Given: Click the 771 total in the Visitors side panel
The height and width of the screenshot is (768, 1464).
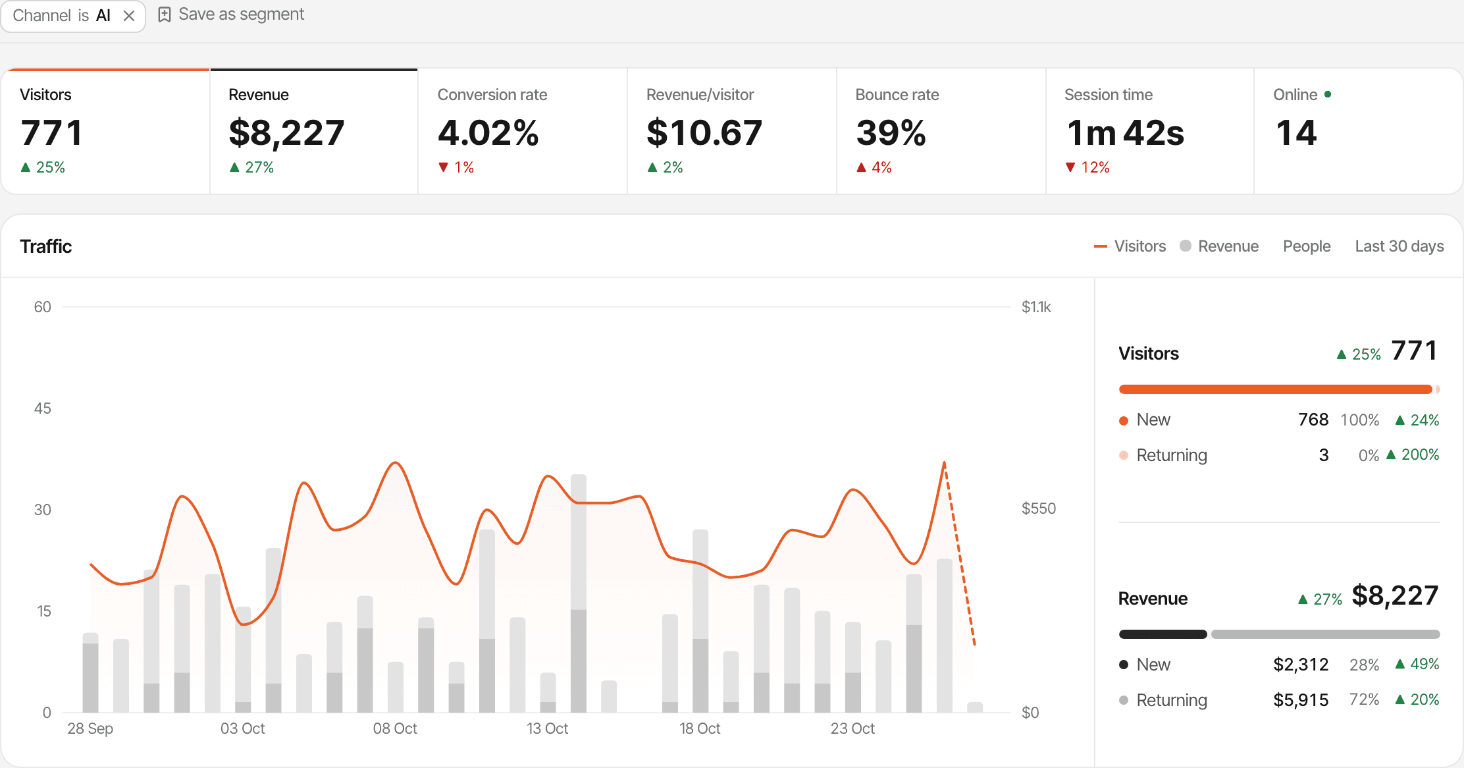Looking at the screenshot, I should (x=1414, y=350).
